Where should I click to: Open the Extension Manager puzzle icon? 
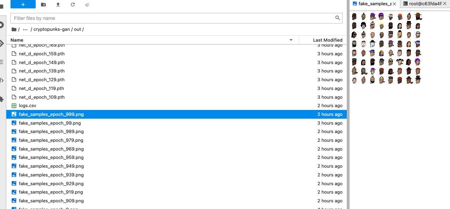point(1,99)
